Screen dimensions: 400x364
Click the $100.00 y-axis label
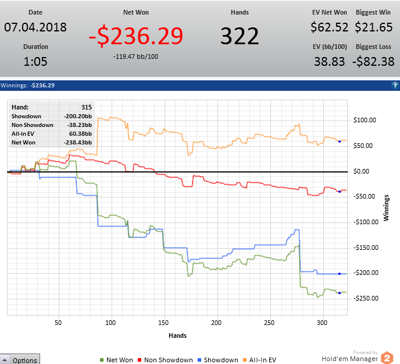(x=365, y=120)
